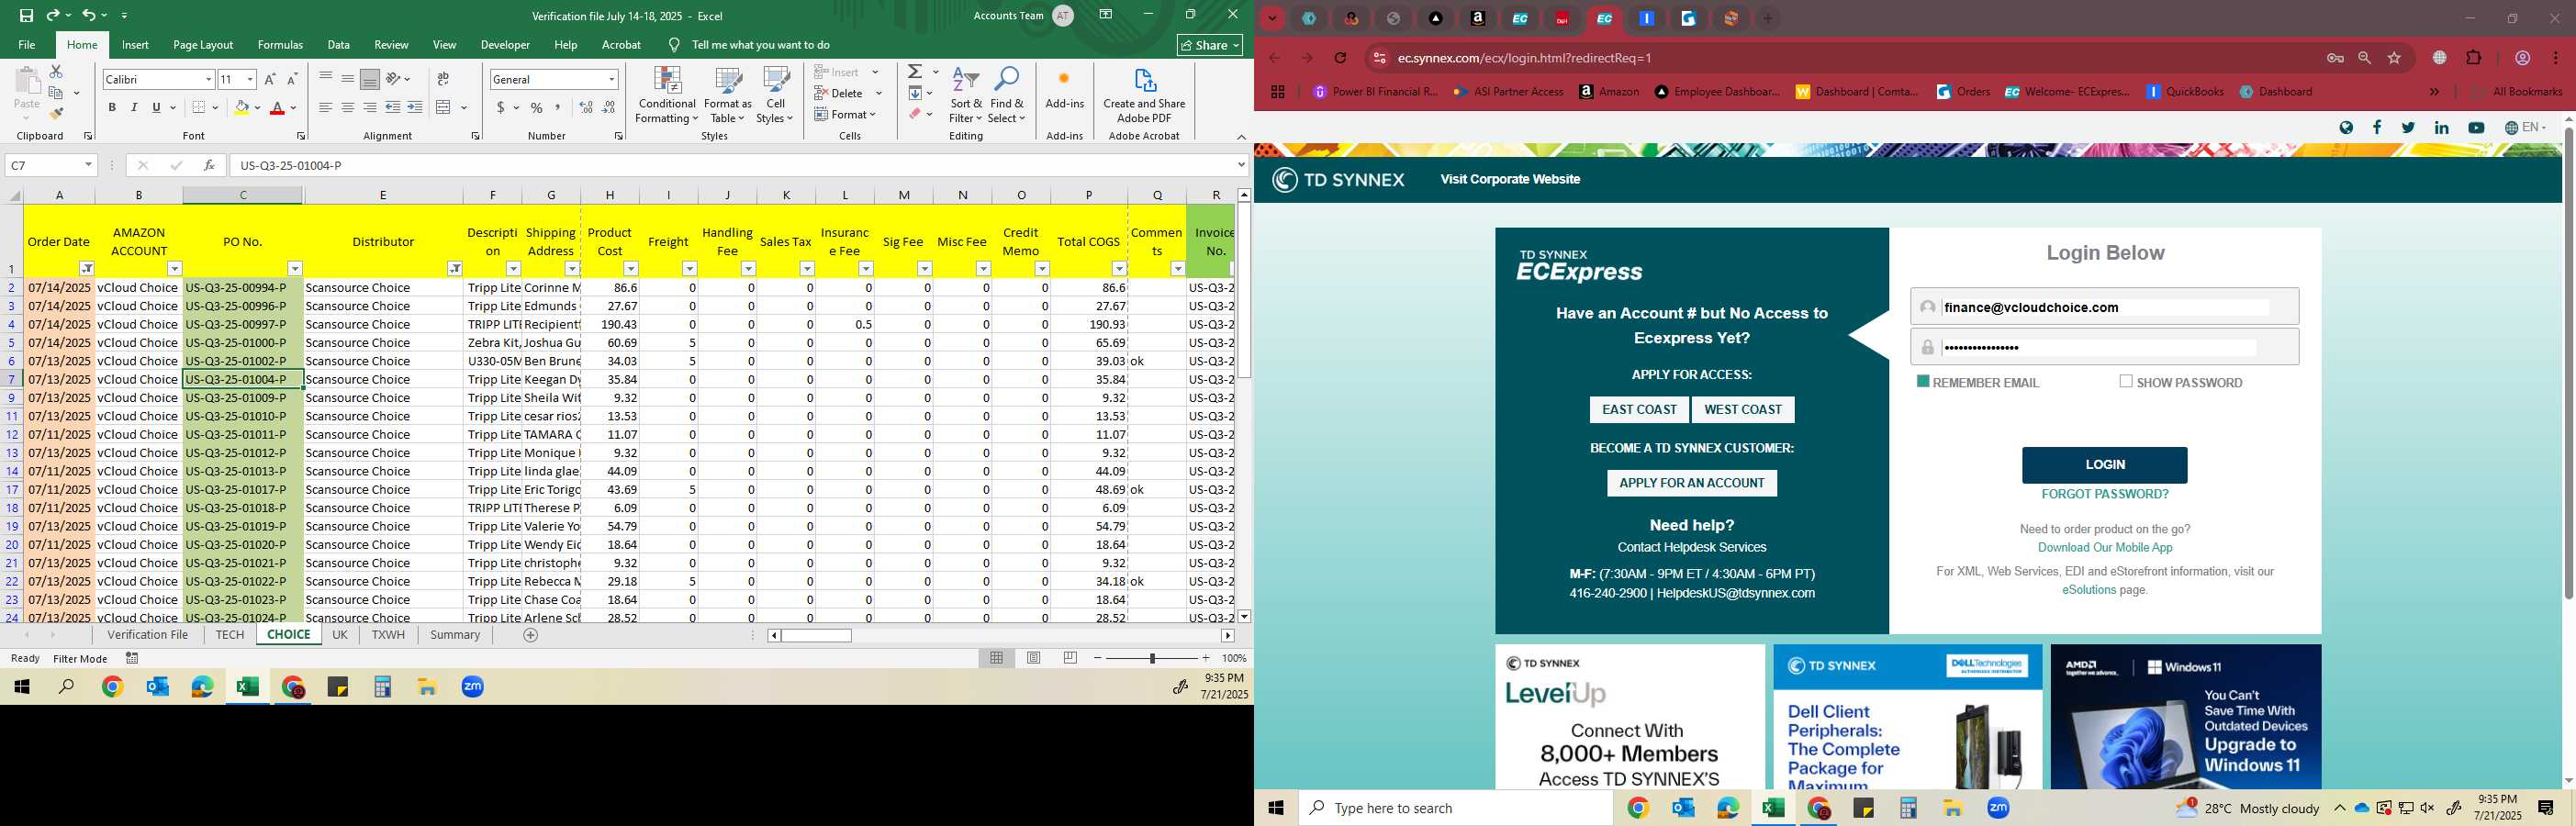The image size is (2576, 826).
Task: Click the Chrome address bar URL
Action: [x=1524, y=58]
